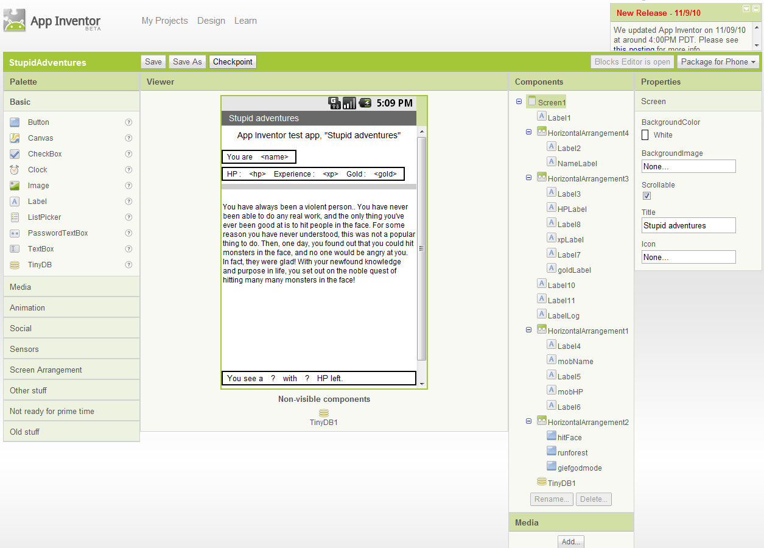
Task: Expand the Animation palette section
Action: coord(71,307)
